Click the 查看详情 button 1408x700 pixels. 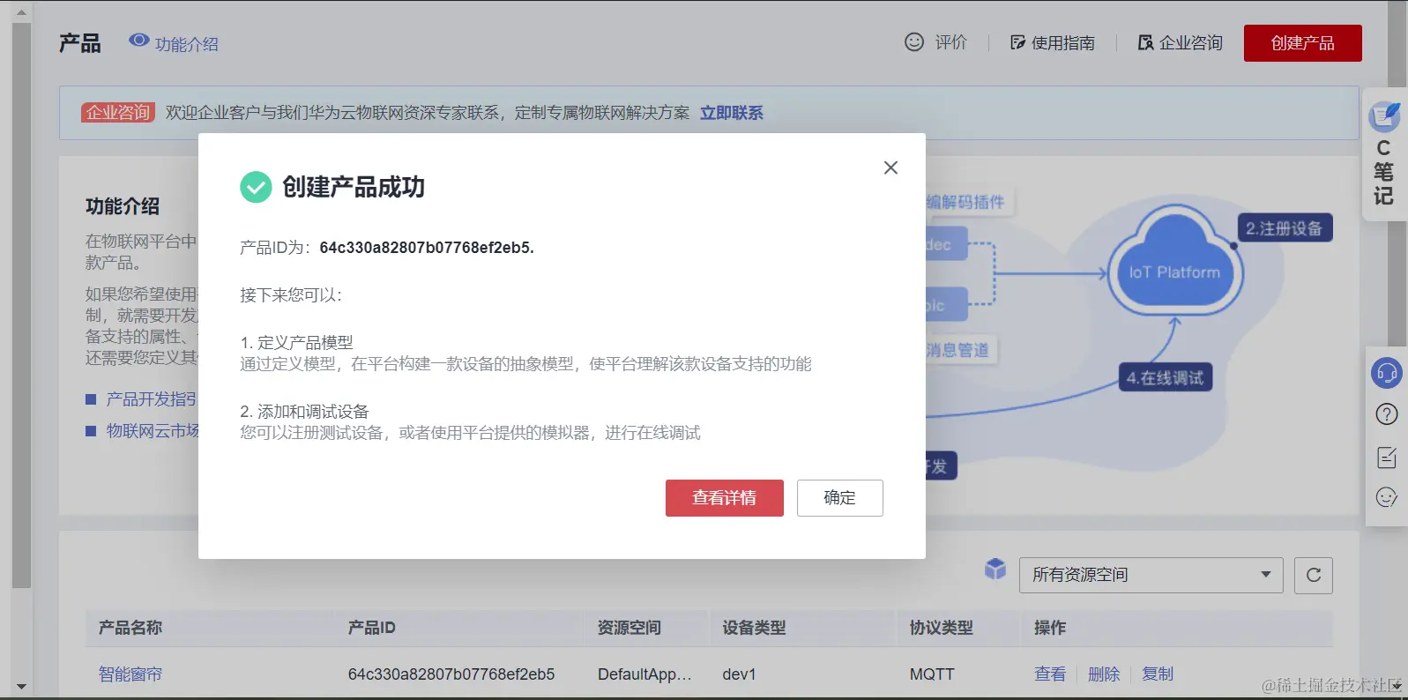click(724, 498)
